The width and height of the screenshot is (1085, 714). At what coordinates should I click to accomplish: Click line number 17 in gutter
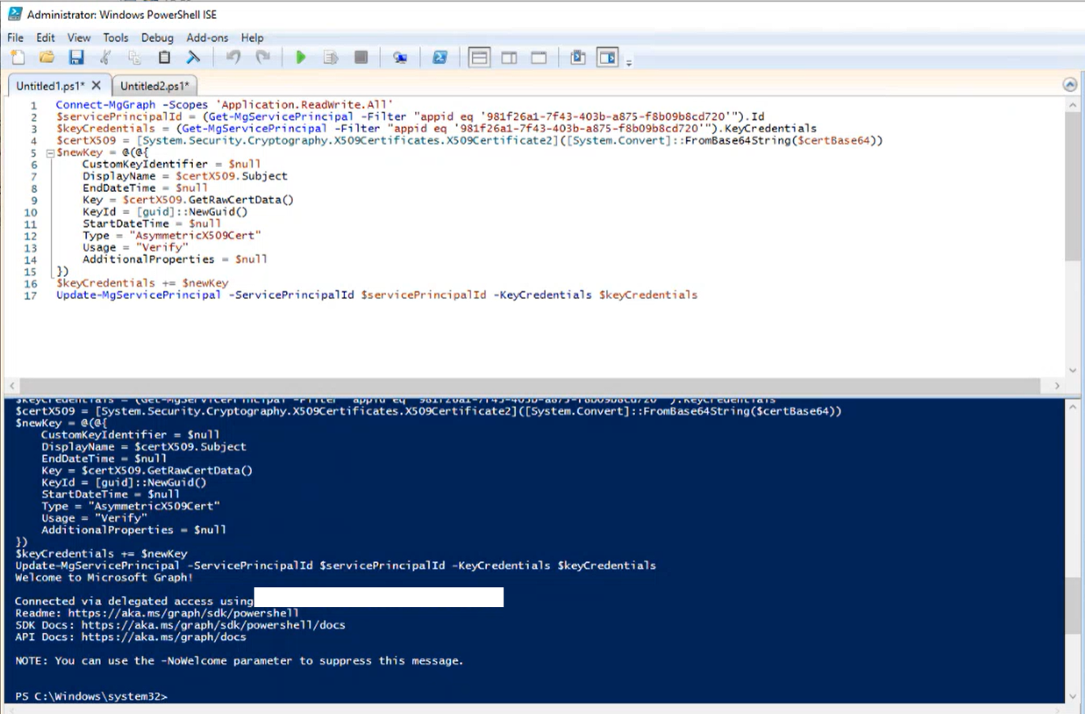tap(30, 295)
